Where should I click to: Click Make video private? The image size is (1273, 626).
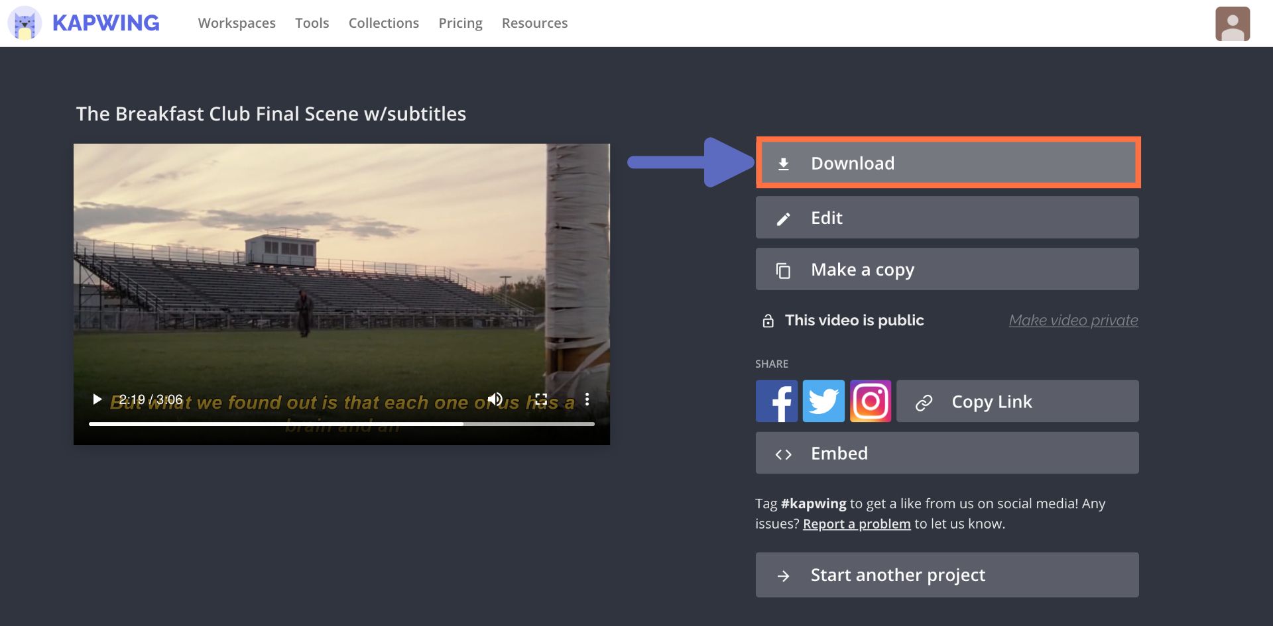pyautogui.click(x=1073, y=320)
